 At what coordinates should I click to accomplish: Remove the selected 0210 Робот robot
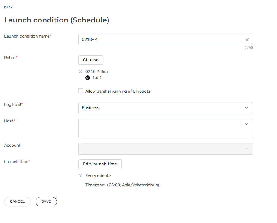(x=81, y=72)
